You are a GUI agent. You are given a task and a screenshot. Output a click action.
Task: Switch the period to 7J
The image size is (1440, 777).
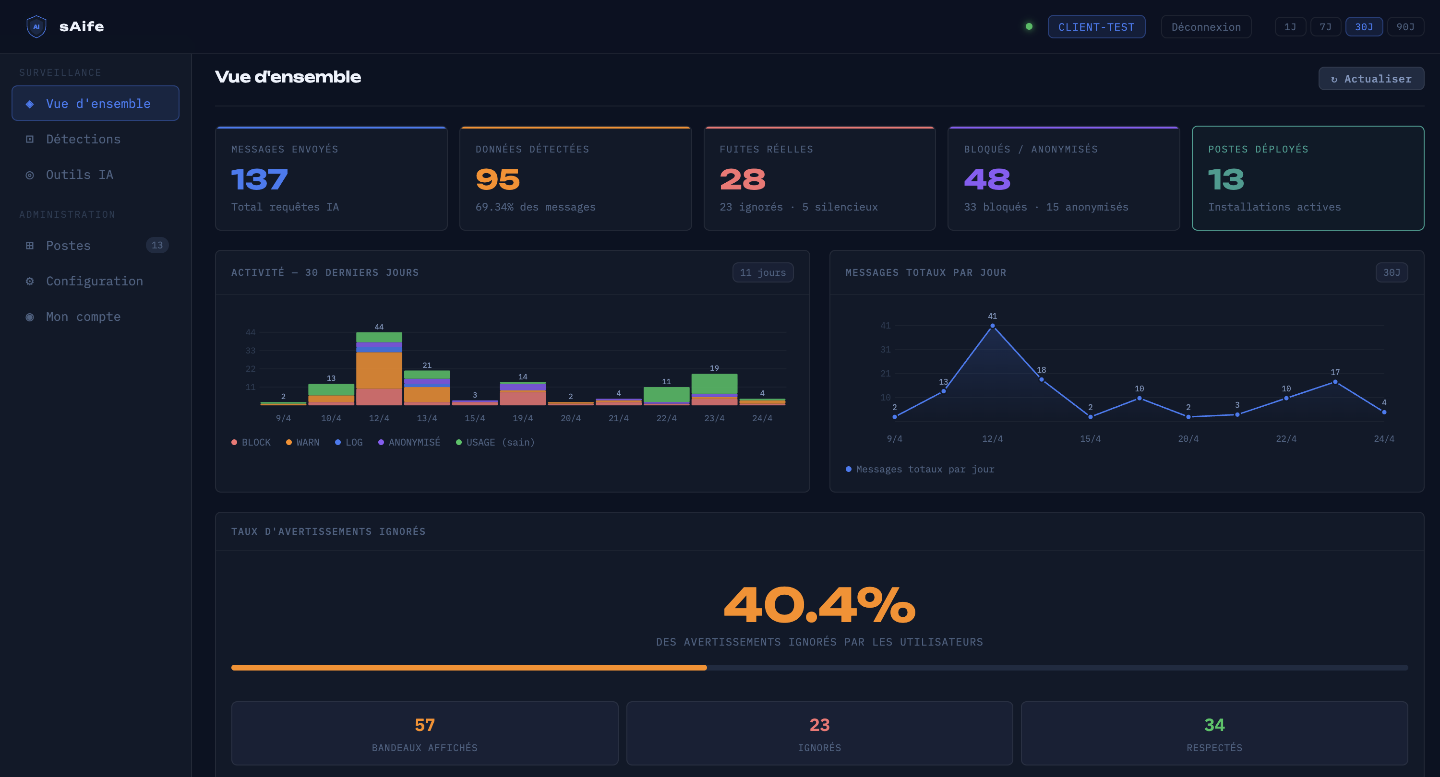[x=1325, y=27]
